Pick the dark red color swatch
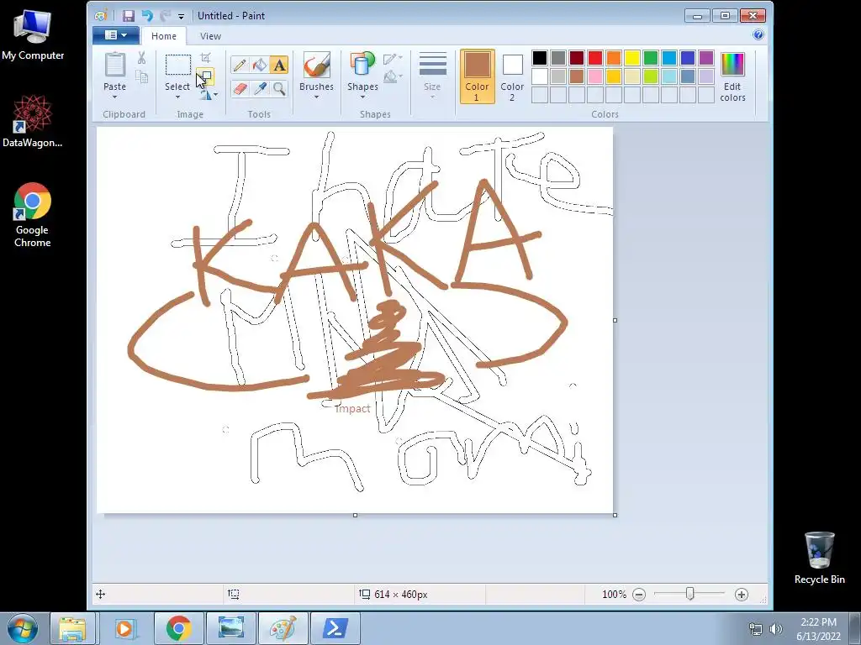The image size is (861, 645). [x=577, y=58]
